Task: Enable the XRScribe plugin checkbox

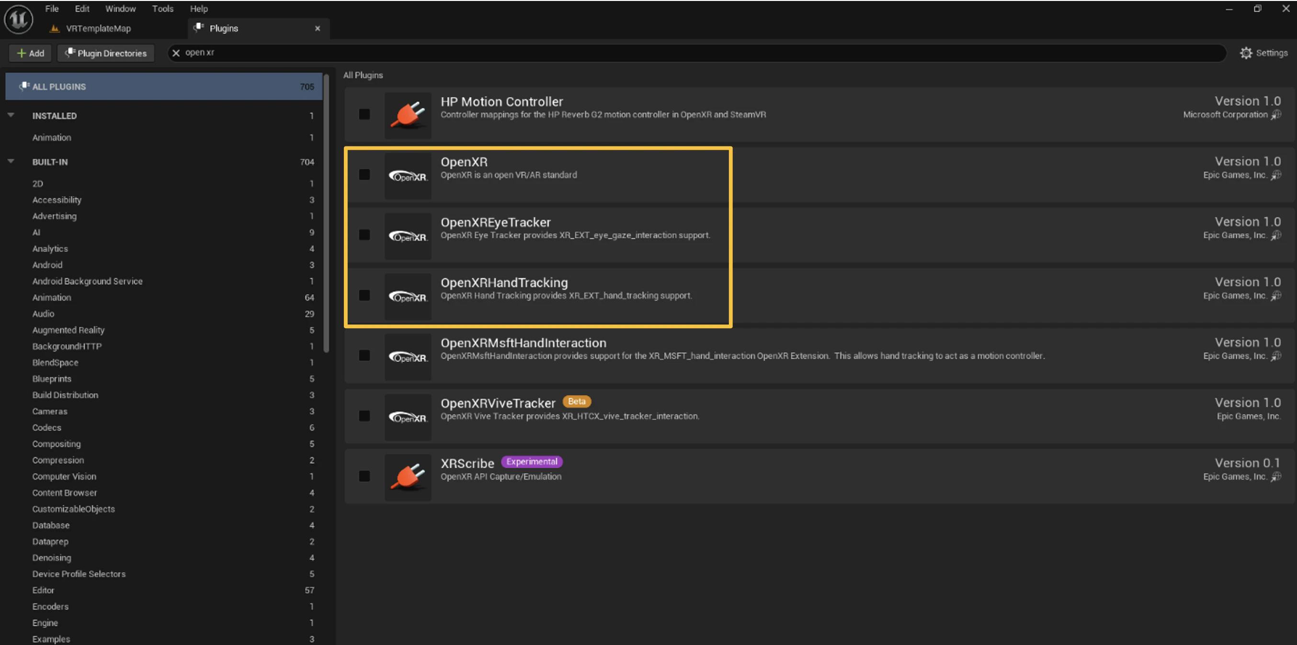Action: tap(364, 477)
